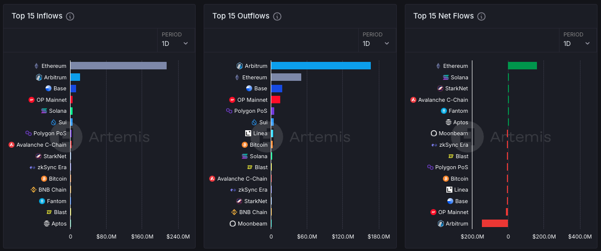Click the info icon beside Top 15 Outflows

[277, 16]
